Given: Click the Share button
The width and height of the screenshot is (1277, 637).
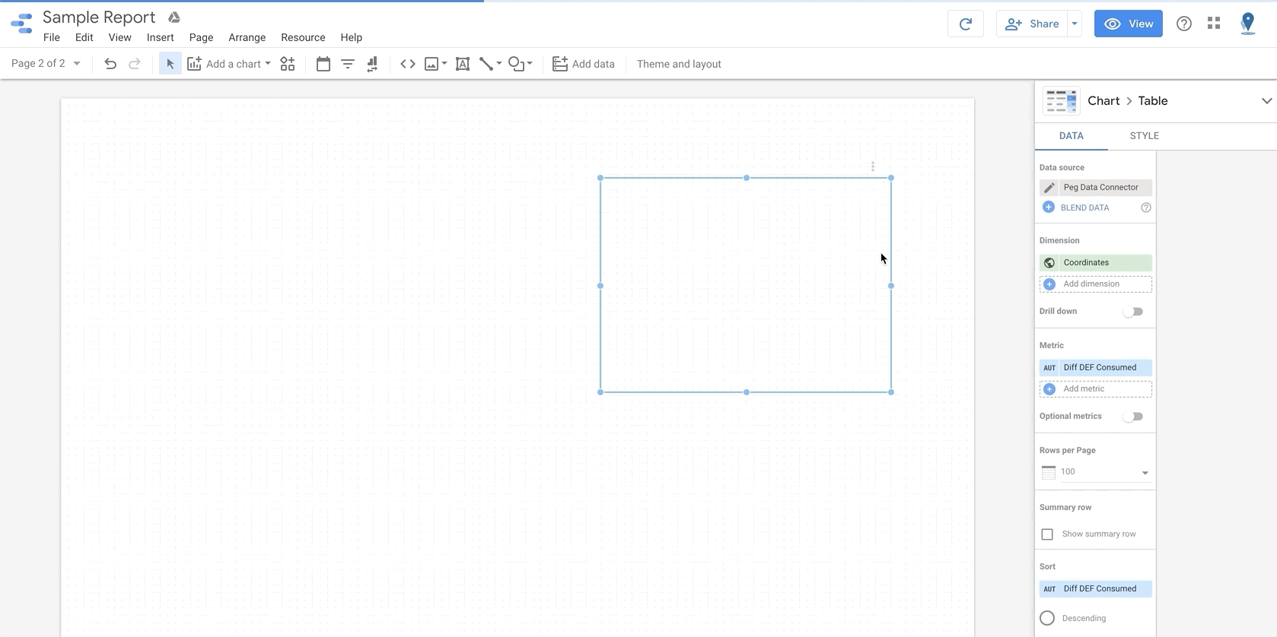Looking at the screenshot, I should tap(1032, 24).
